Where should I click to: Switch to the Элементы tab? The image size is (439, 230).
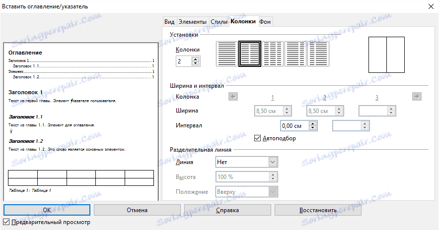pos(193,22)
